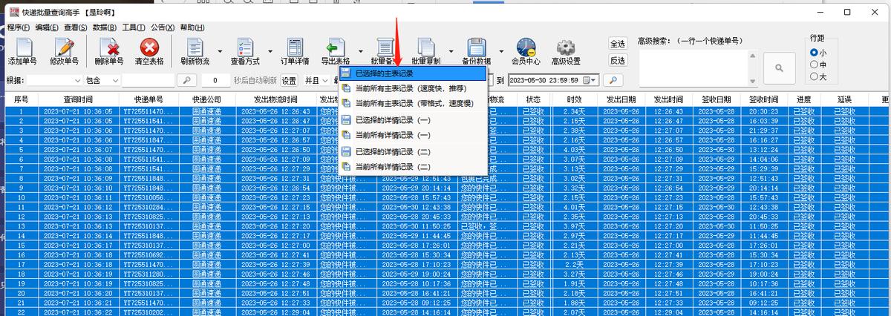Click the 删除单号 toolbar icon
Viewport: 891px width, 316px height.
coord(108,47)
